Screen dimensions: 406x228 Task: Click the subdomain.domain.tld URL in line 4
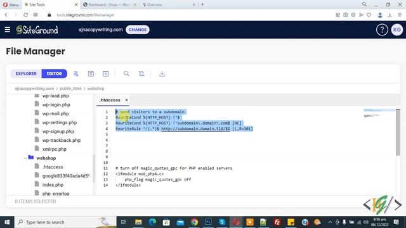tap(195, 129)
